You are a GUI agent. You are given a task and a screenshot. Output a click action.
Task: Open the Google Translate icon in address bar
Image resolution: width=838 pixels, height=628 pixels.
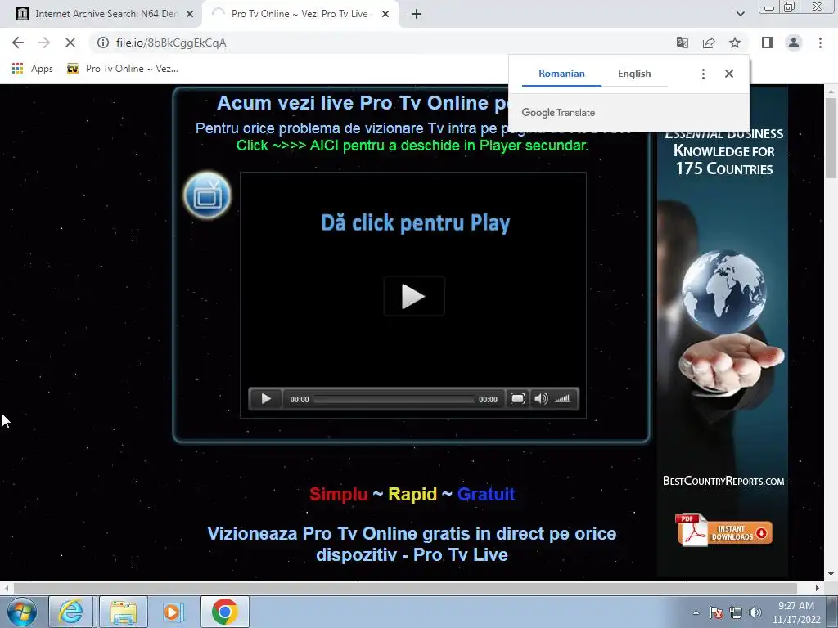682,43
